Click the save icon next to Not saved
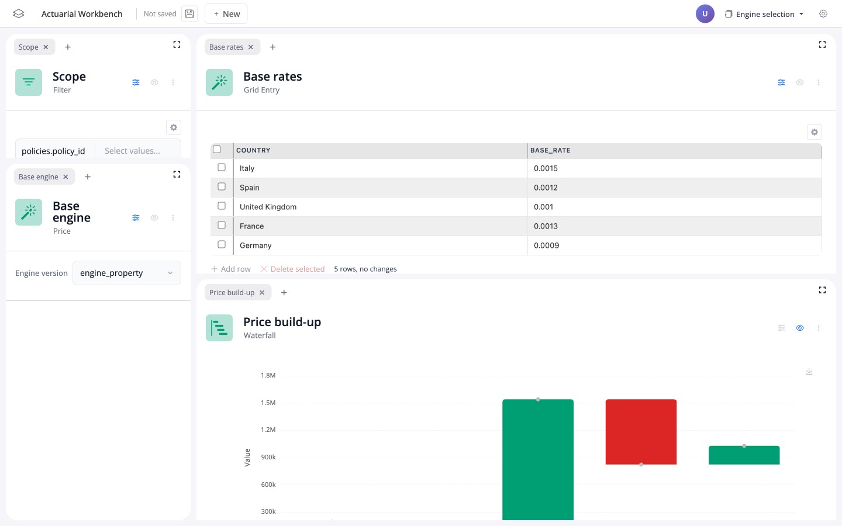The image size is (842, 526). pyautogui.click(x=189, y=14)
